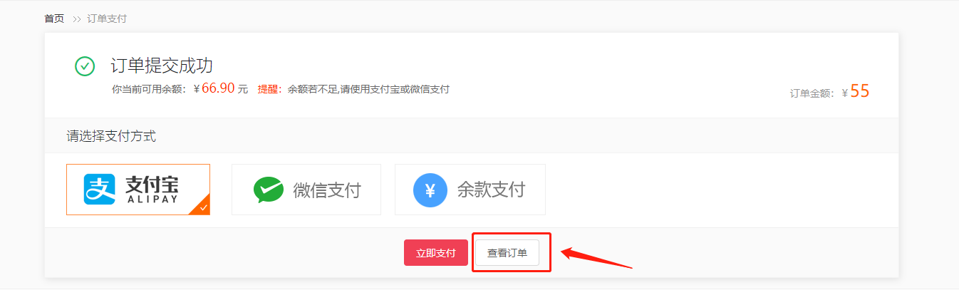Image resolution: width=959 pixels, height=305 pixels.
Task: Click the orange order total 55
Action: coord(860,91)
